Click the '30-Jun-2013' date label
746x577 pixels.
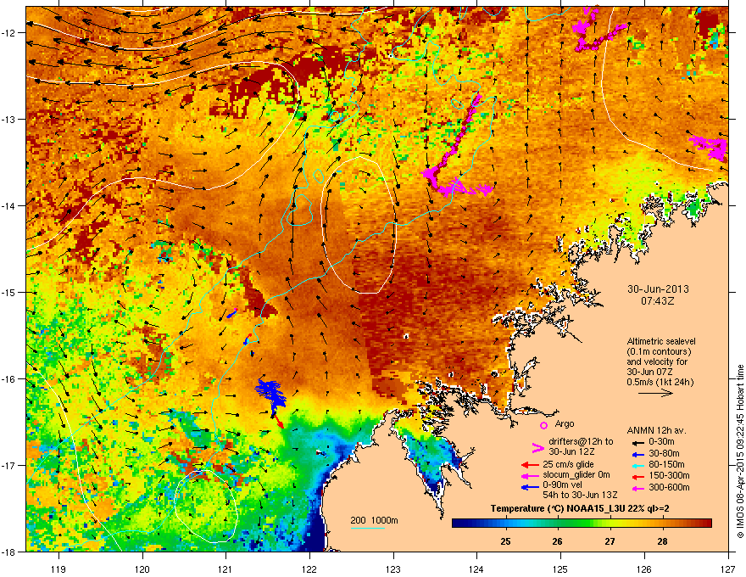pyautogui.click(x=658, y=289)
